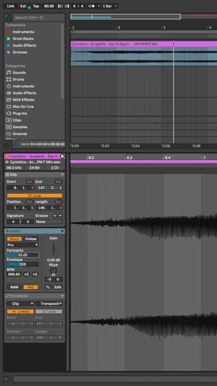Click the Set button beside Position
This screenshot has height=386, width=217.
click(30, 201)
